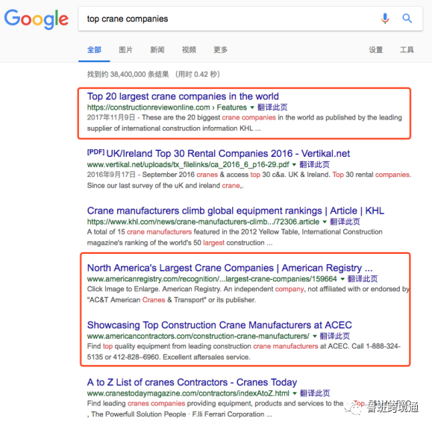Click the www.vertikal.net/uploads PDF URL text
This screenshot has height=427, width=432.
tap(188, 165)
